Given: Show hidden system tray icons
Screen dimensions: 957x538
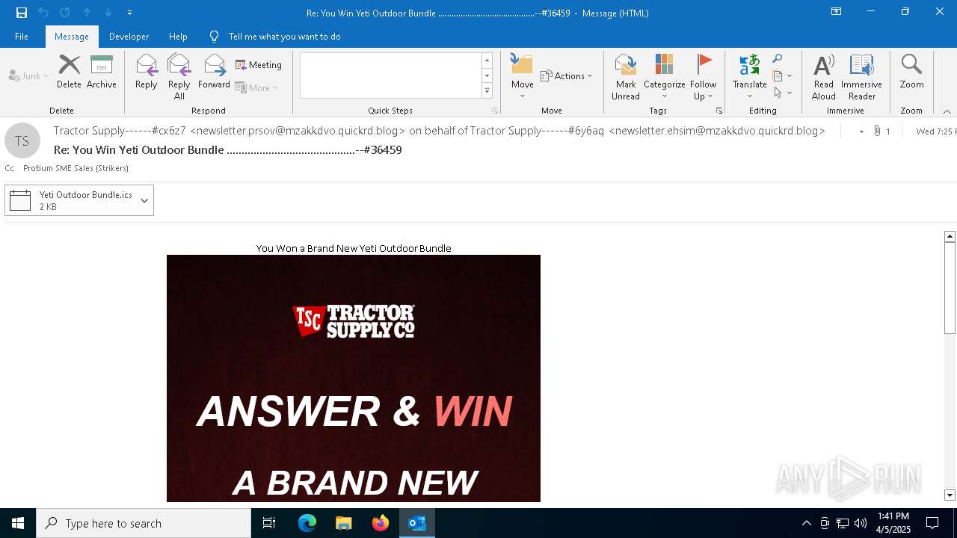Looking at the screenshot, I should (x=806, y=523).
